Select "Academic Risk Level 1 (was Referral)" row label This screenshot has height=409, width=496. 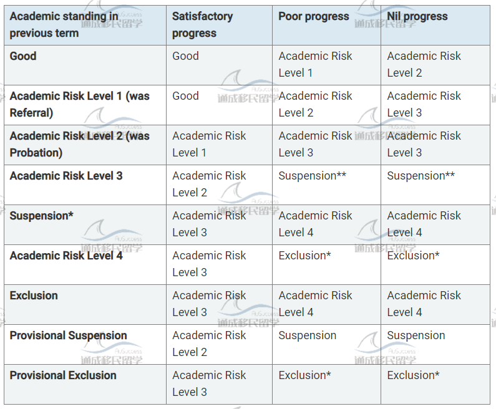click(x=80, y=104)
